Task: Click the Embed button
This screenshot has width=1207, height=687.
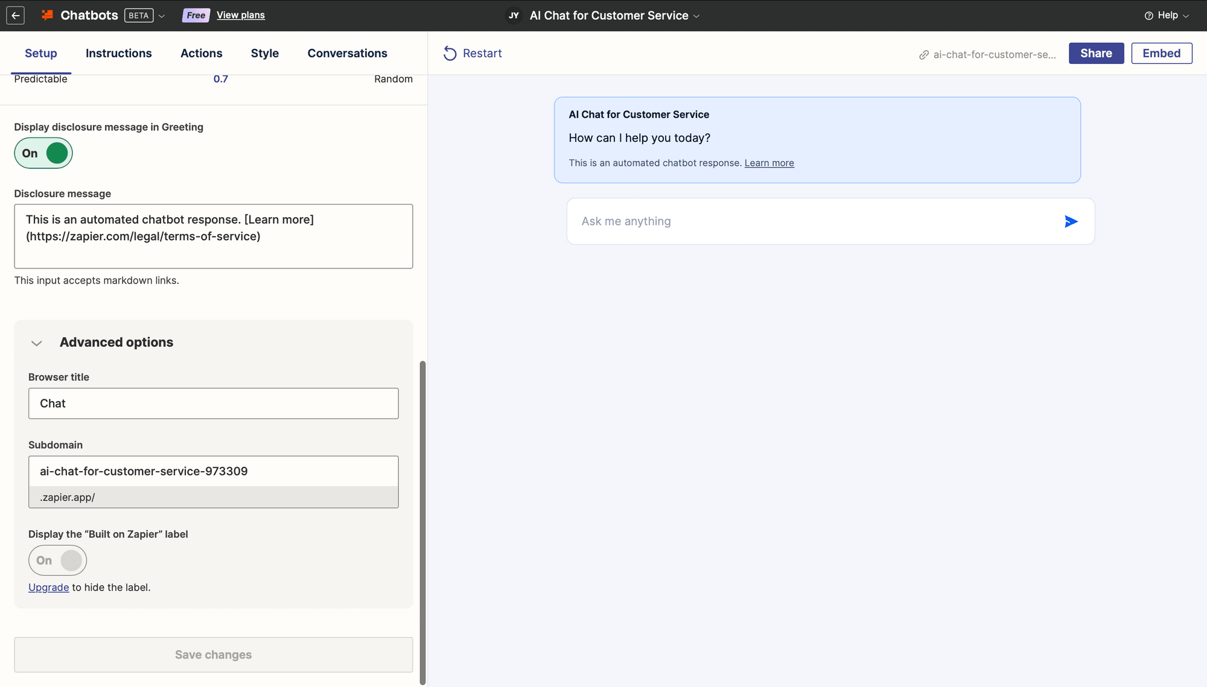Action: [x=1161, y=53]
